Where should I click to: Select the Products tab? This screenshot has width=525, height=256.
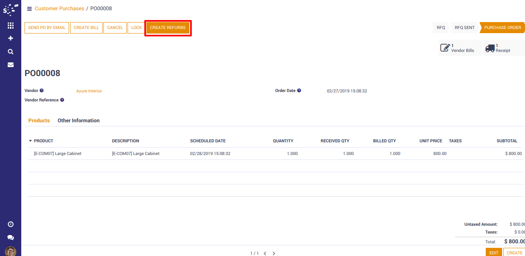39,121
